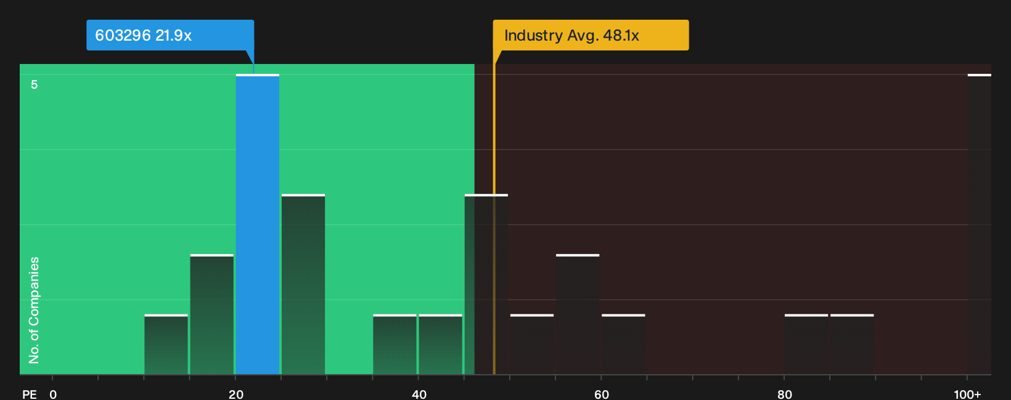Image resolution: width=1011 pixels, height=400 pixels.
Task: Select the bar at PE 40-45
Action: click(x=440, y=345)
